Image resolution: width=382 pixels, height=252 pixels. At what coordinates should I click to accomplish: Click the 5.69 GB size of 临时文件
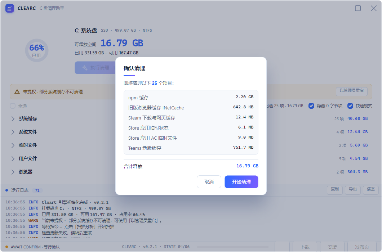[x=359, y=145]
